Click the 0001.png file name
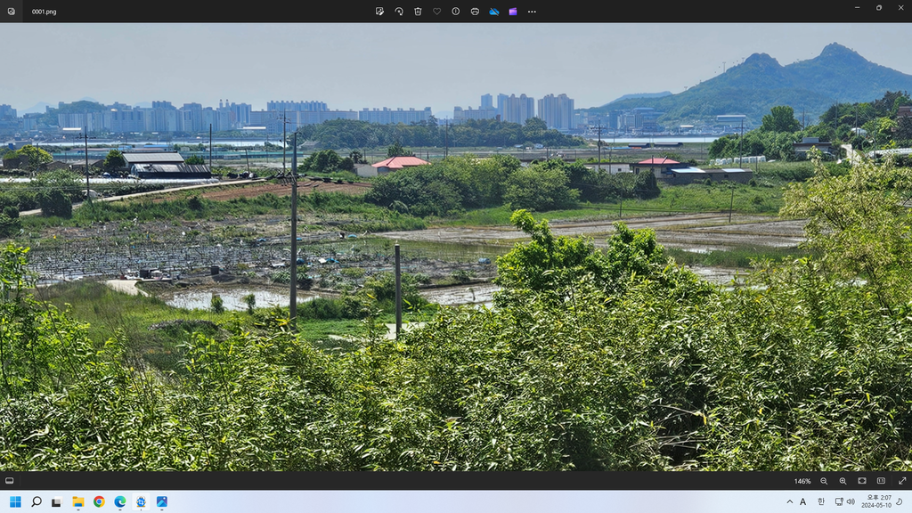The width and height of the screenshot is (912, 513). click(45, 12)
